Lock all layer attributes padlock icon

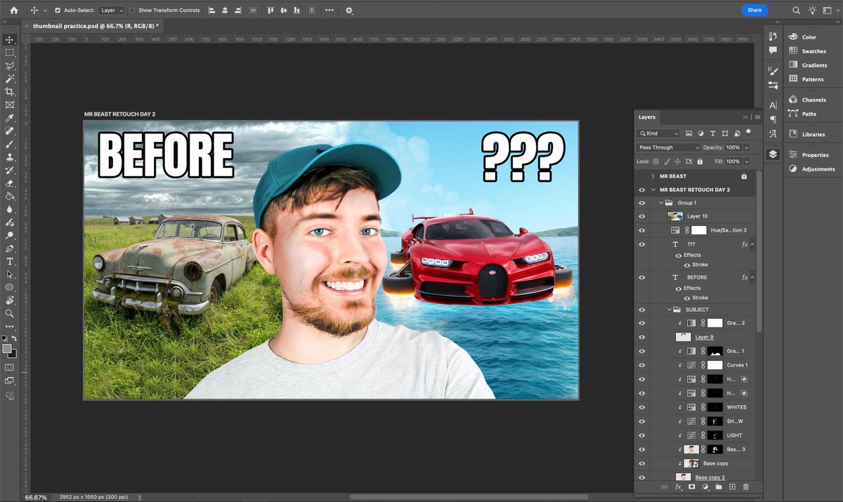699,161
